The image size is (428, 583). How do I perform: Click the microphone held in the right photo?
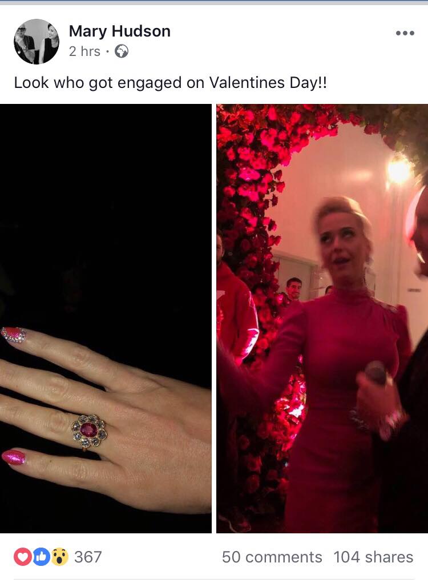(x=375, y=373)
